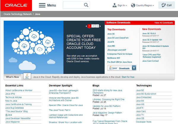Open Lambda Usage with Collections article
This screenshot has height=124, width=178.
pos(66,116)
